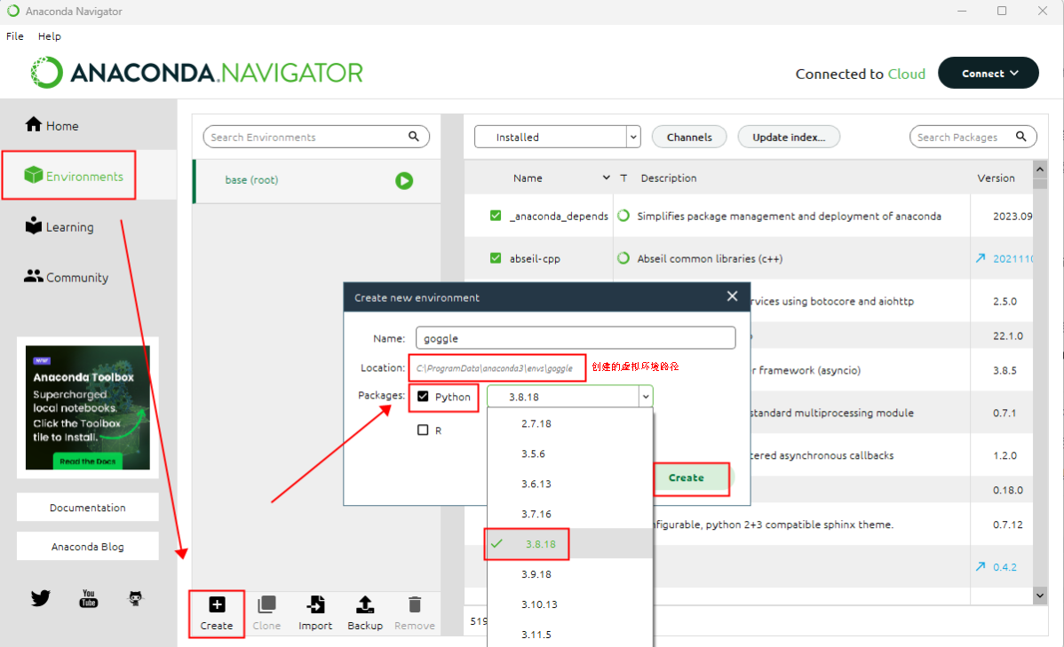Expand the Connect dropdown button

[988, 73]
